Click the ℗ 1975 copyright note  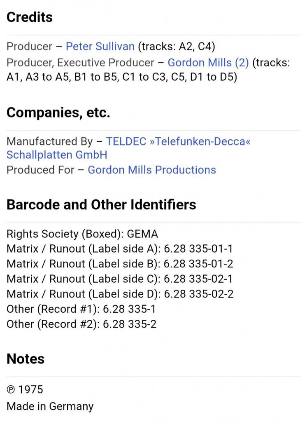(25, 389)
